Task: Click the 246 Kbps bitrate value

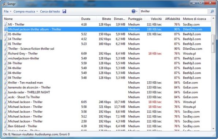Action: (105, 102)
